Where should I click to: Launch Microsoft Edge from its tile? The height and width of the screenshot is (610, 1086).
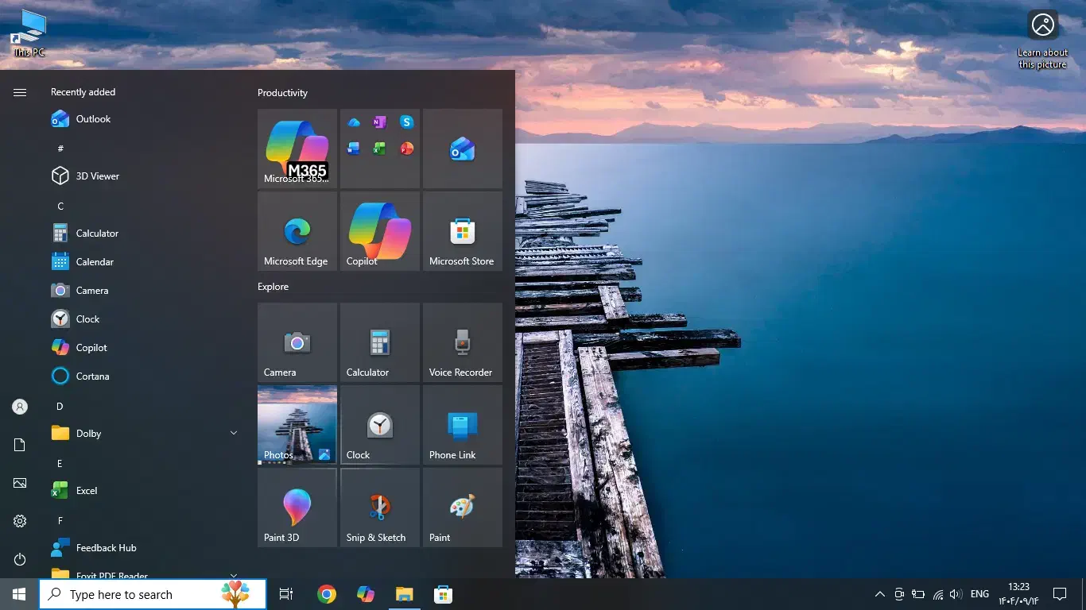(297, 231)
